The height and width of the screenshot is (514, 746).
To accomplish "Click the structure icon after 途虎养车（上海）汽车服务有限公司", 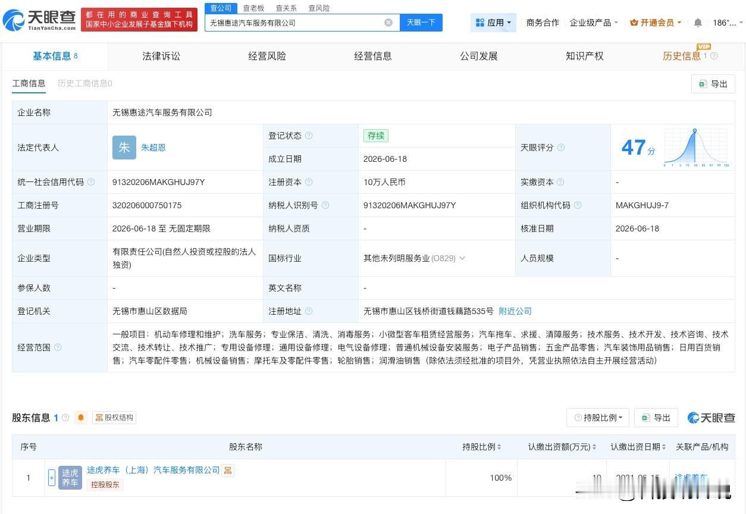I will point(228,471).
